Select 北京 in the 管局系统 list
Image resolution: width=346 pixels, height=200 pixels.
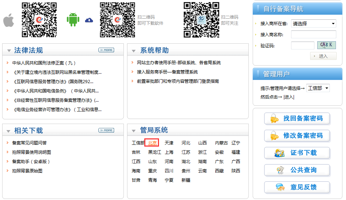click(152, 143)
